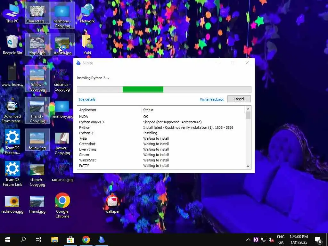Select the Network desktop icon
328x246 pixels.
87,13
